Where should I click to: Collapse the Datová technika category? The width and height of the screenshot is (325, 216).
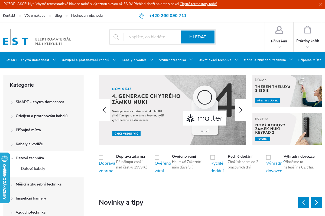click(x=12, y=158)
